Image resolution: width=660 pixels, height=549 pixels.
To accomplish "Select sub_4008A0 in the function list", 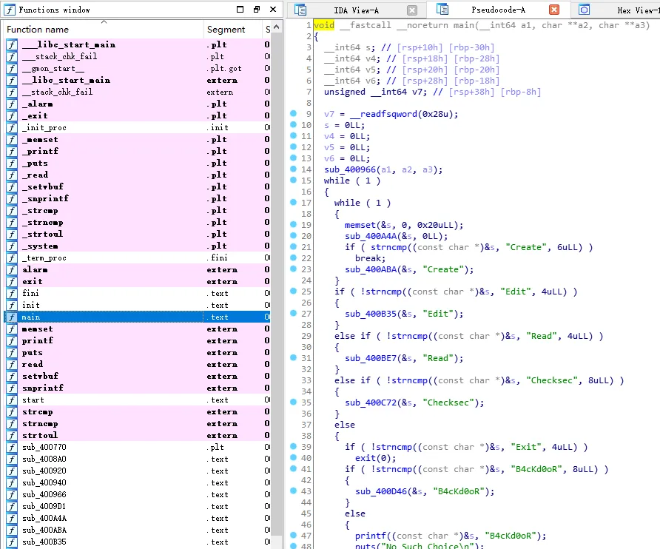I will (x=137, y=459).
